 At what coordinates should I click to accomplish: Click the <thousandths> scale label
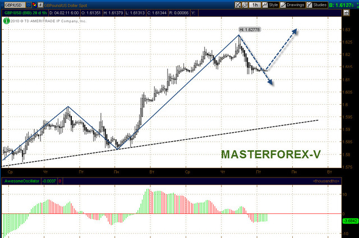pos(326,181)
